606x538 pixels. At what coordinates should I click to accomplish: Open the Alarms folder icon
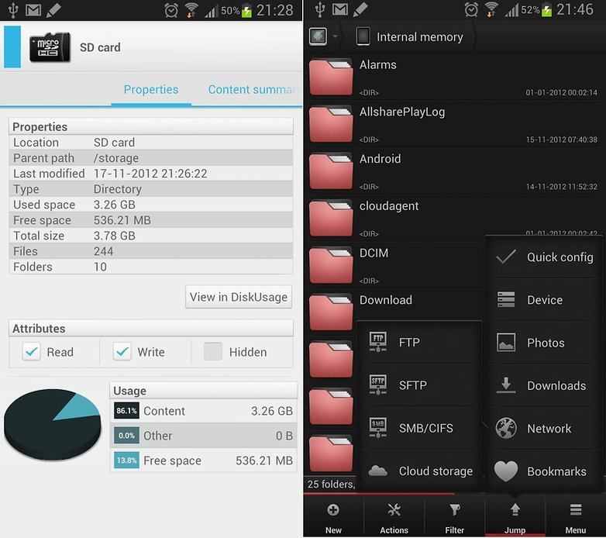[x=331, y=77]
